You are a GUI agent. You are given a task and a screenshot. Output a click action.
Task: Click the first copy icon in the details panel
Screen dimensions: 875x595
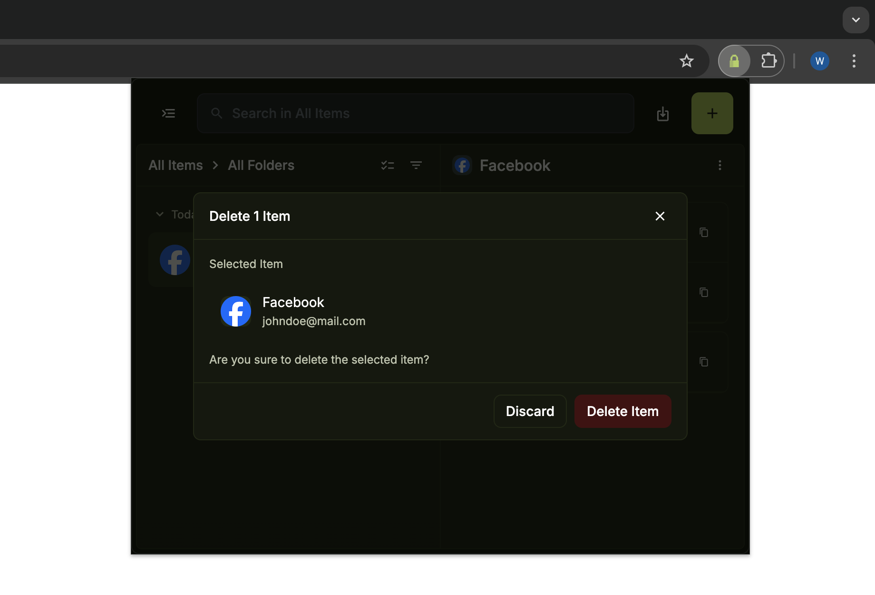coord(704,232)
